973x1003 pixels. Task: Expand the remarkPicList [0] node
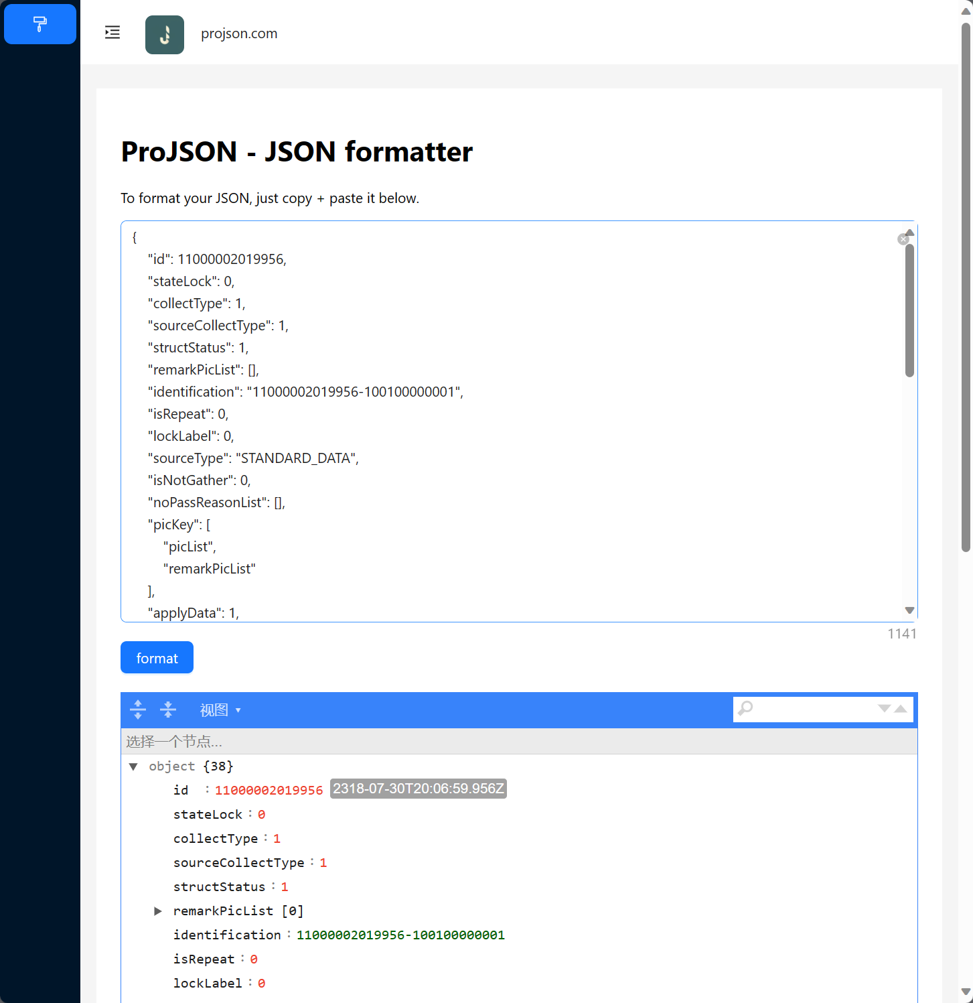158,911
